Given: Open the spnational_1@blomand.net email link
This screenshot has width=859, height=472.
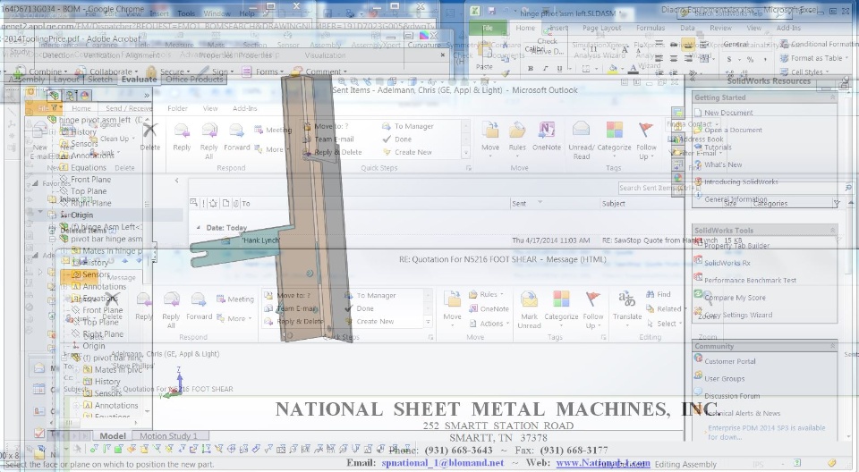Looking at the screenshot, I should 443,463.
